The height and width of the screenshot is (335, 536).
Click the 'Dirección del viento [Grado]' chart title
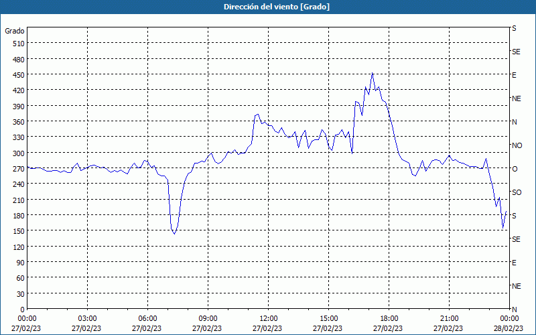(x=277, y=7)
